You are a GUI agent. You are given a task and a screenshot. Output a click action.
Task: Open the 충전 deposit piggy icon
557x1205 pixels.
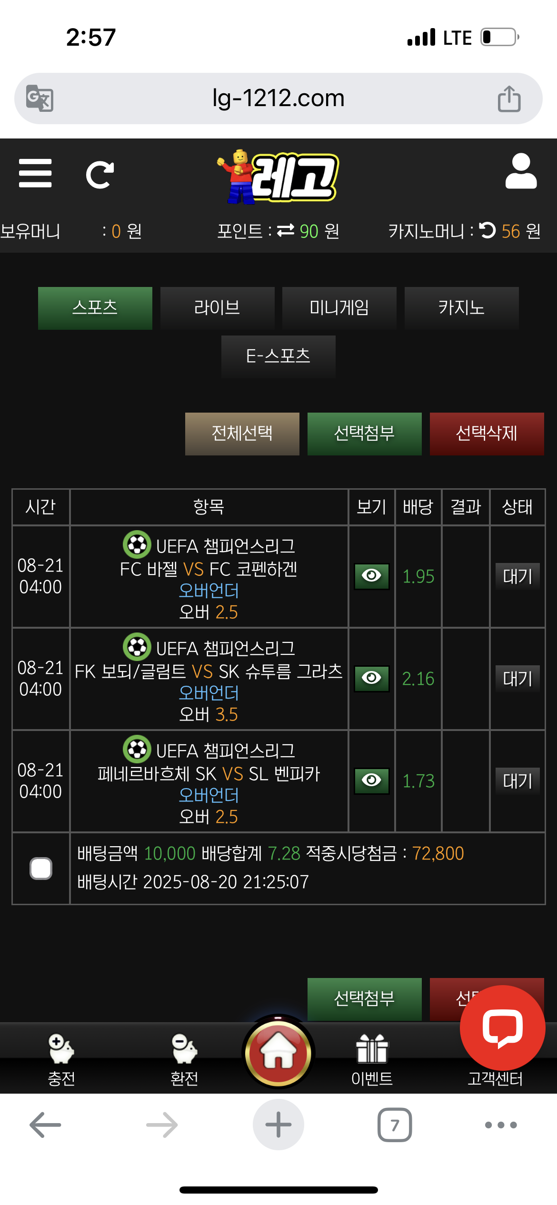pyautogui.click(x=61, y=1049)
